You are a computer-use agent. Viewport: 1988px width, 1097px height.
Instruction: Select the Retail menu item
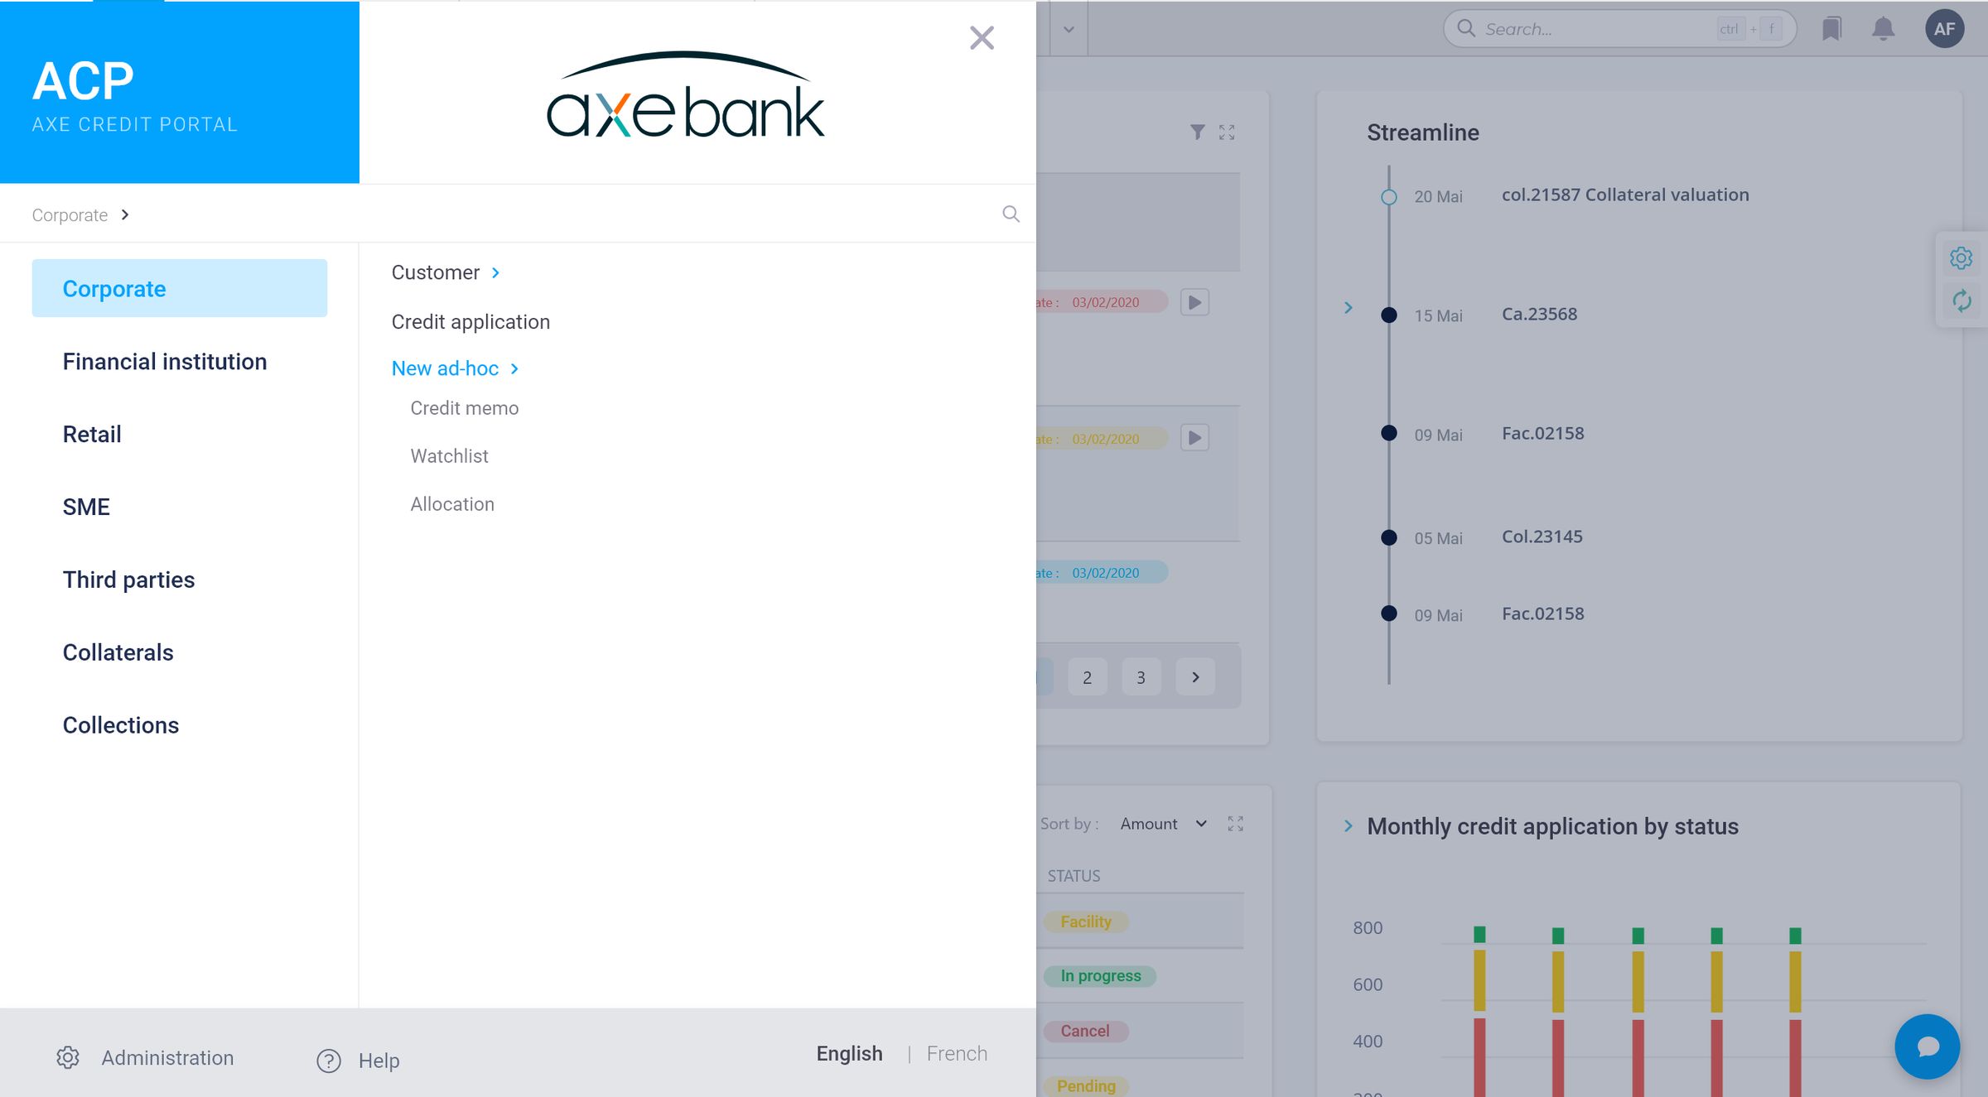(91, 434)
